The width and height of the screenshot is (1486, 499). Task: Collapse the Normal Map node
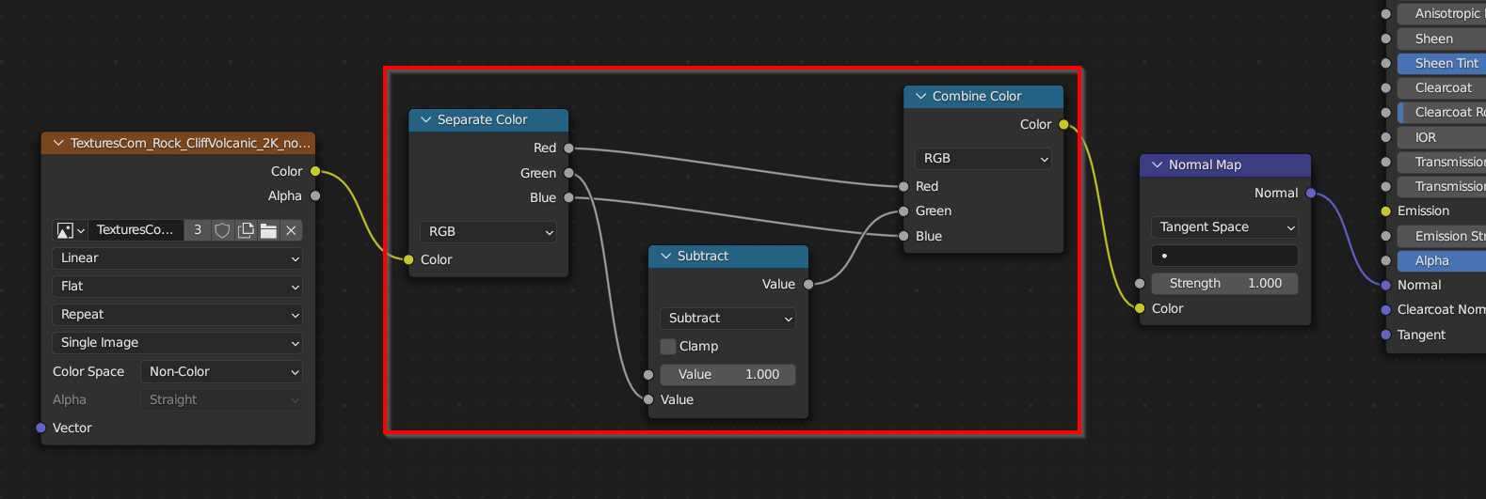[x=1157, y=164]
